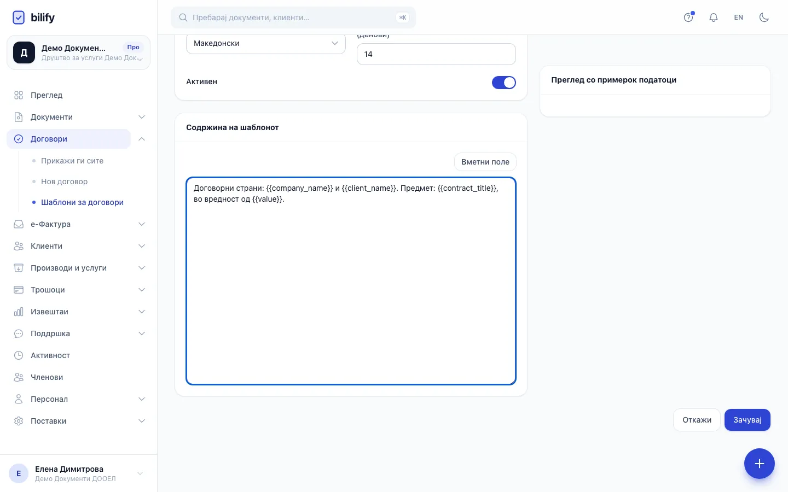The width and height of the screenshot is (788, 492).
Task: Expand the Извештаи section chevron
Action: coord(142,312)
